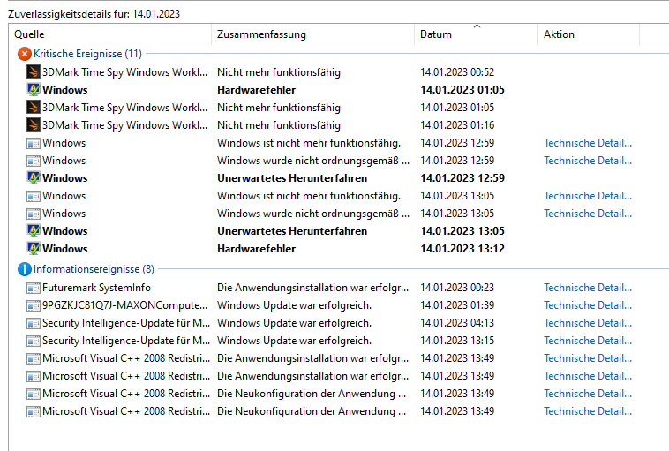The height and width of the screenshot is (451, 669).
Task: Select the bold 'Hardwarefehler' summary at 13:12
Action: [256, 248]
